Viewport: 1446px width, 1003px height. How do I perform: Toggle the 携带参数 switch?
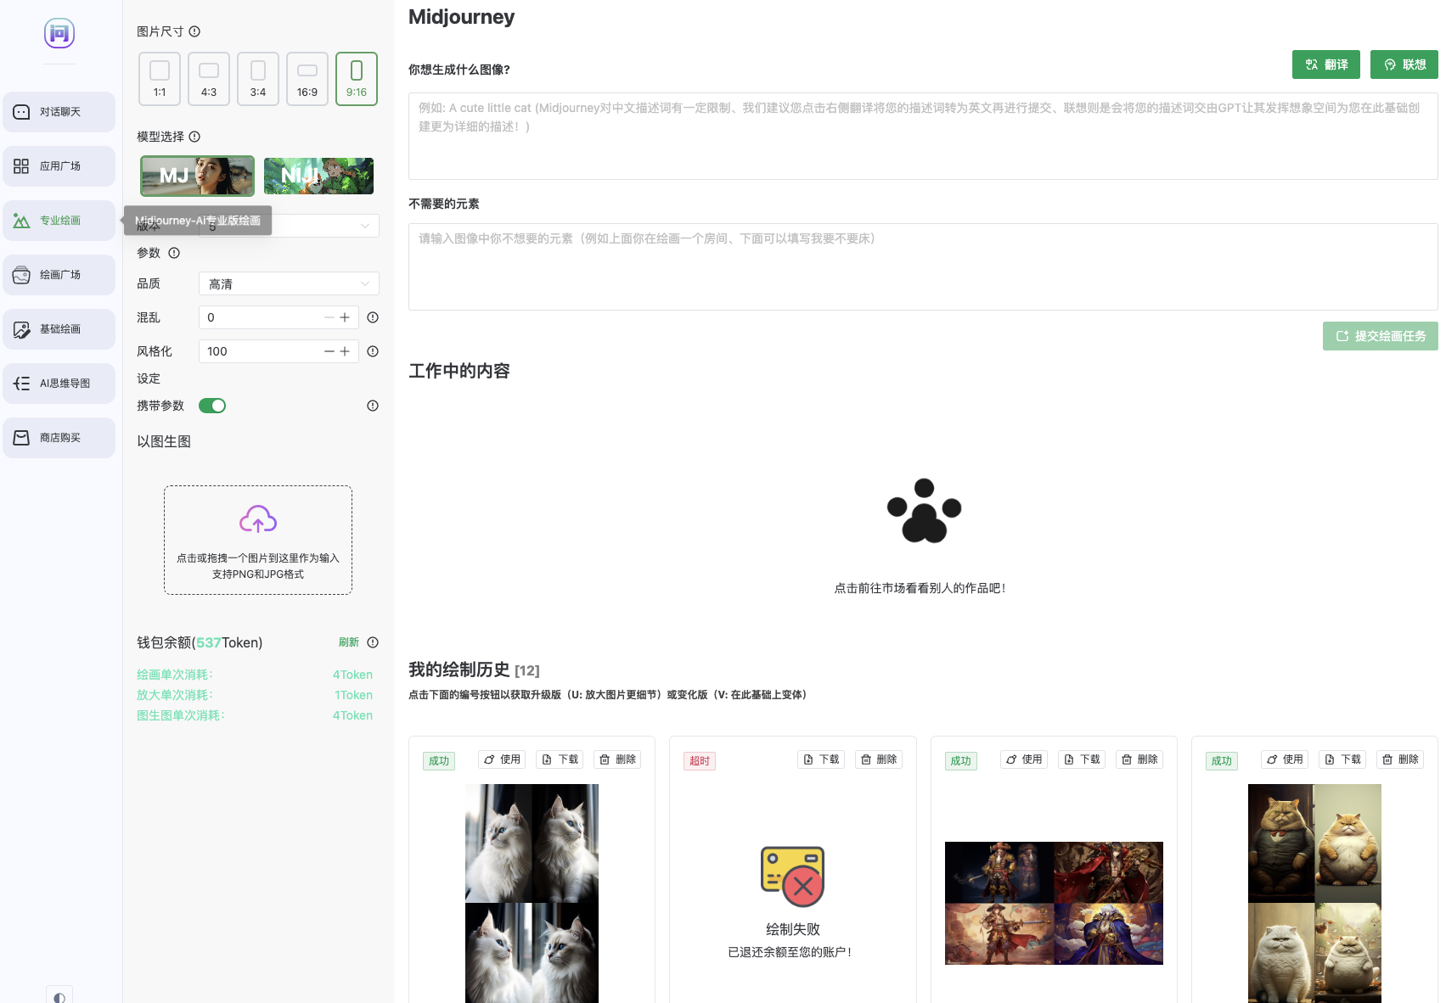tap(212, 406)
